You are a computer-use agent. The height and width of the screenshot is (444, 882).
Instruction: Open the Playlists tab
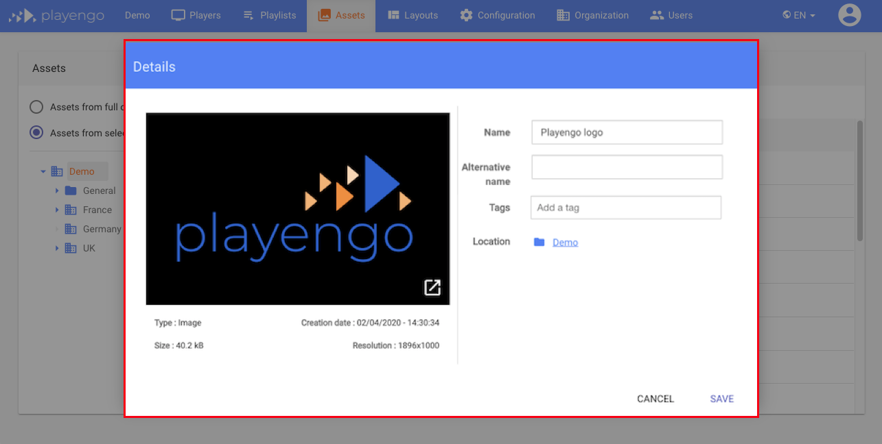click(x=269, y=15)
